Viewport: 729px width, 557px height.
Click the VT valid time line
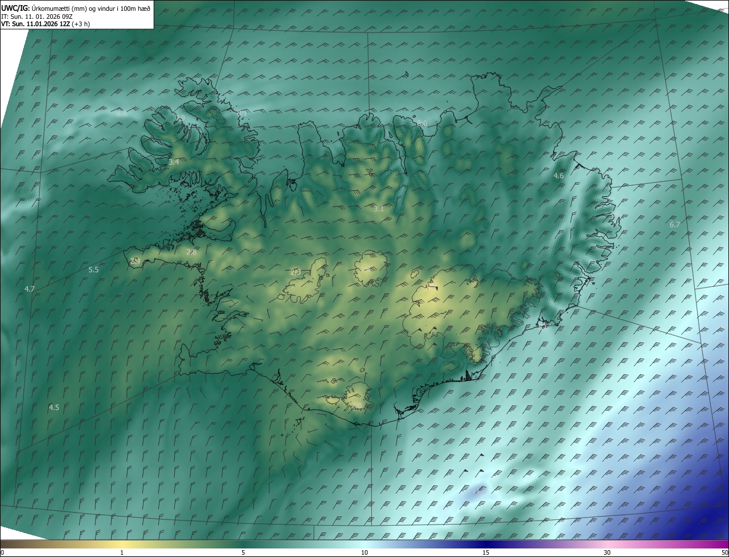pyautogui.click(x=46, y=24)
